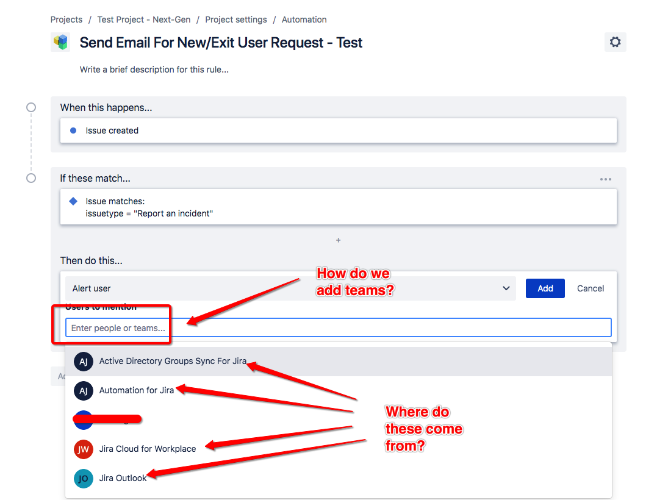The width and height of the screenshot is (657, 500).
Task: Pick Jira Cloud for Workplace option
Action: click(x=339, y=449)
